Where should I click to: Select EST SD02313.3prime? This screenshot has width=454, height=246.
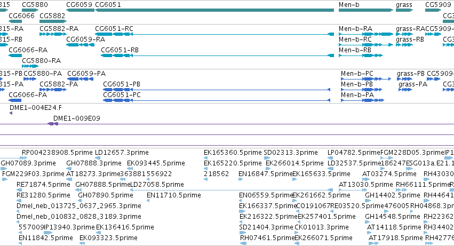[x=291, y=153]
